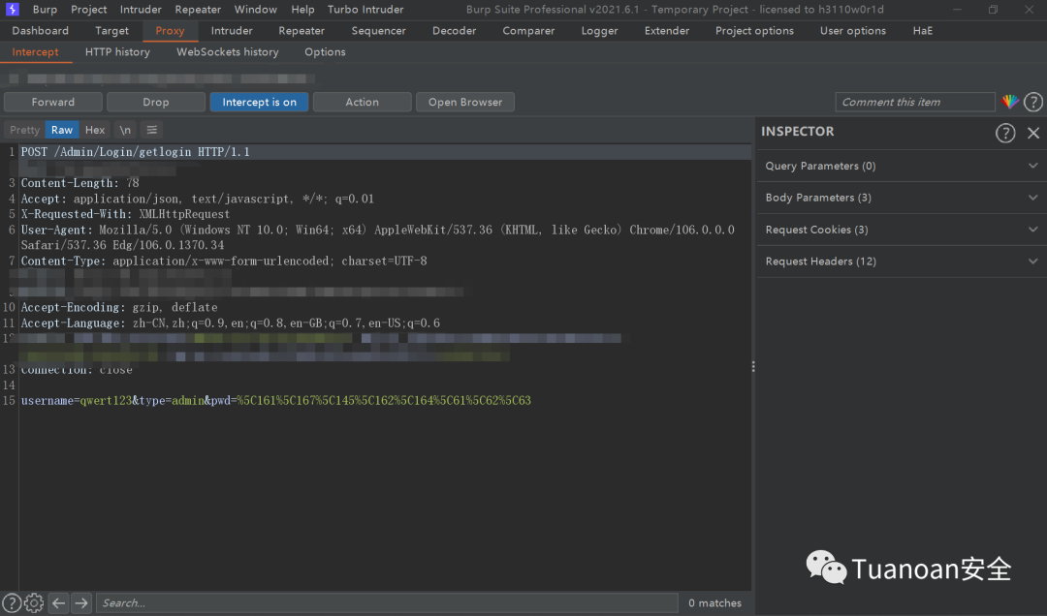Switch to Extender tab
Image resolution: width=1047 pixels, height=616 pixels.
tap(666, 31)
